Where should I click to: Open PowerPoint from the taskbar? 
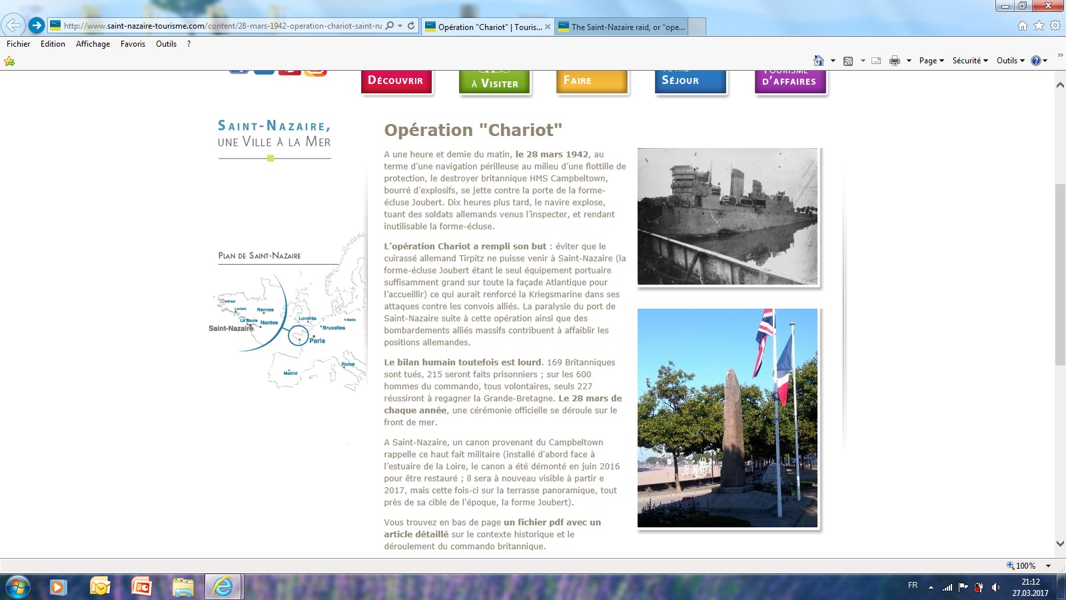pos(141,587)
